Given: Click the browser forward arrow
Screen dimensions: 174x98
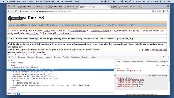Looking at the screenshot, I should 13,11.
